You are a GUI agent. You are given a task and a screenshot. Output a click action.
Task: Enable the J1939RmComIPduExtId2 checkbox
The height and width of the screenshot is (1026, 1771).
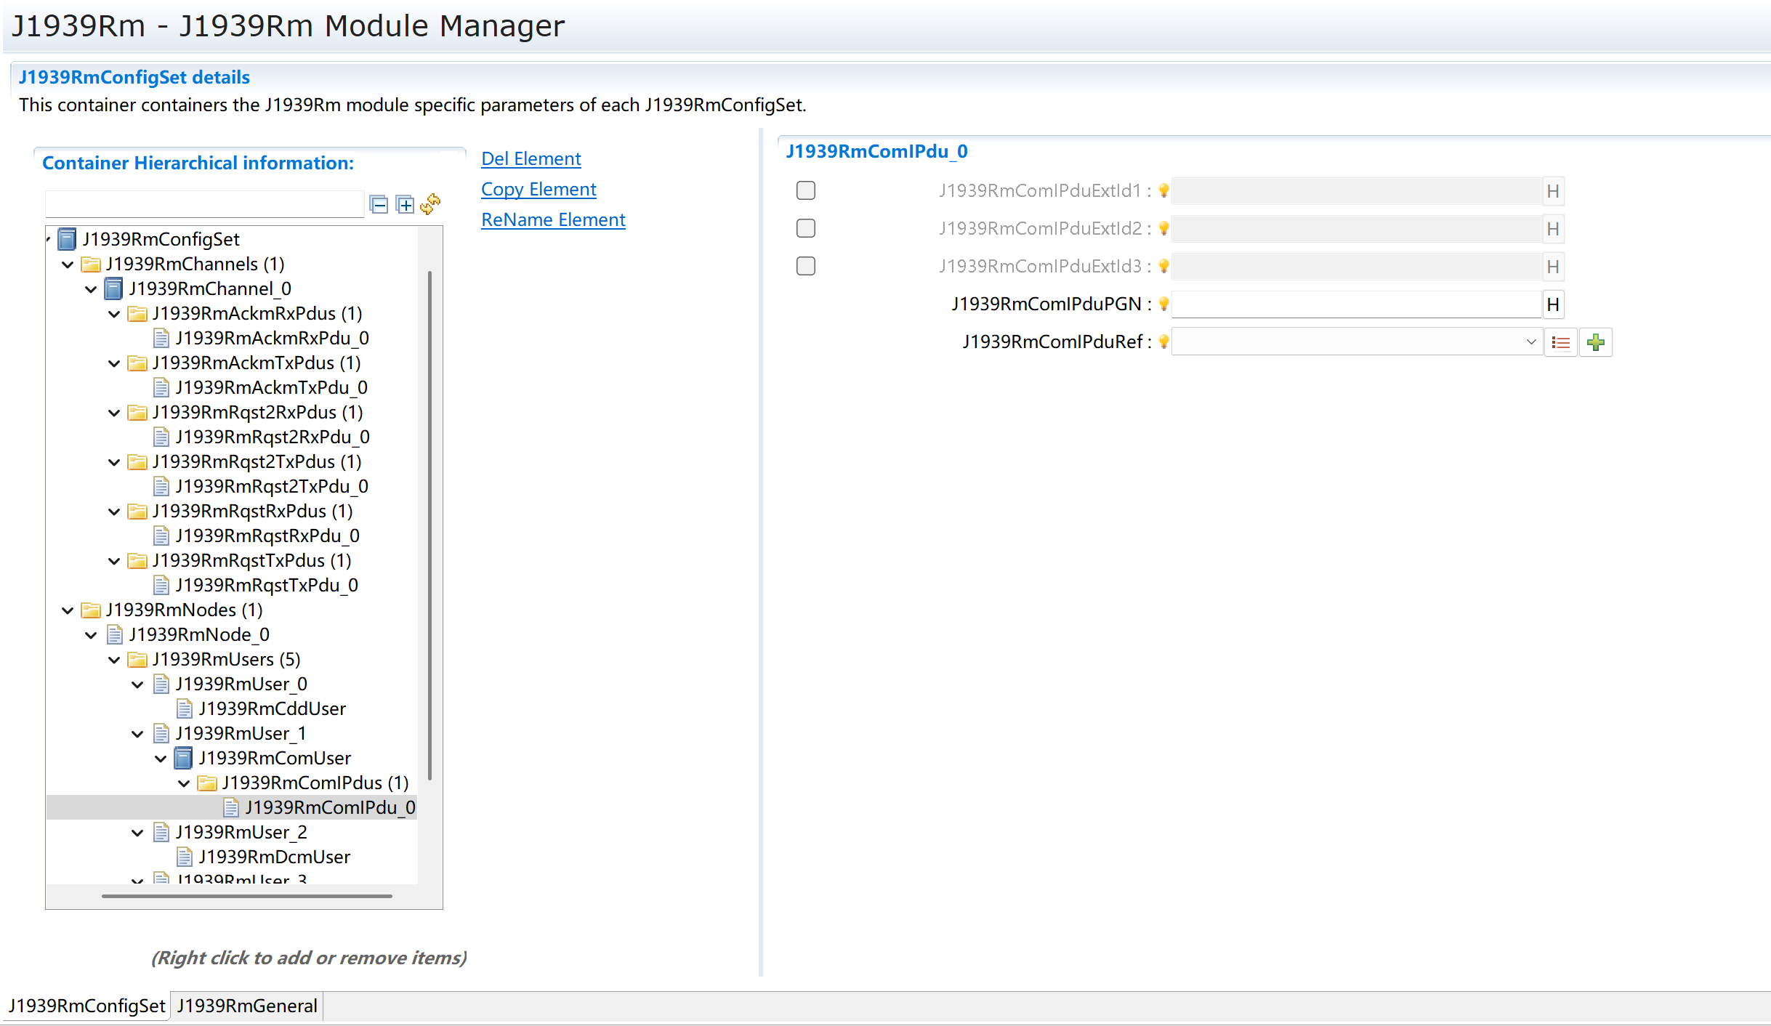coord(806,228)
